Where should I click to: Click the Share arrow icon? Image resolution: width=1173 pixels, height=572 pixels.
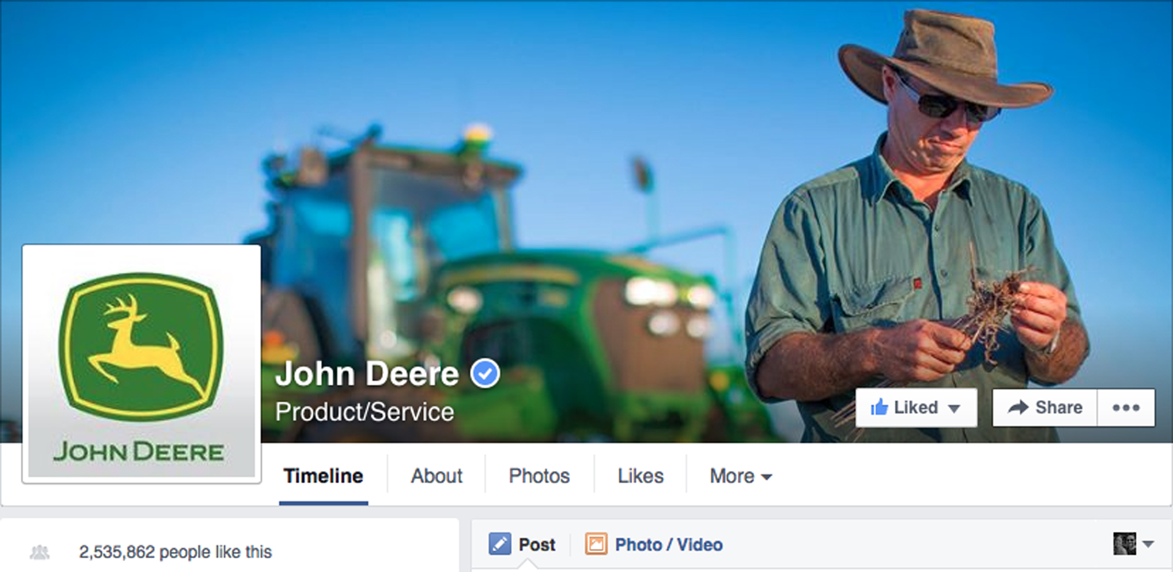click(1018, 408)
